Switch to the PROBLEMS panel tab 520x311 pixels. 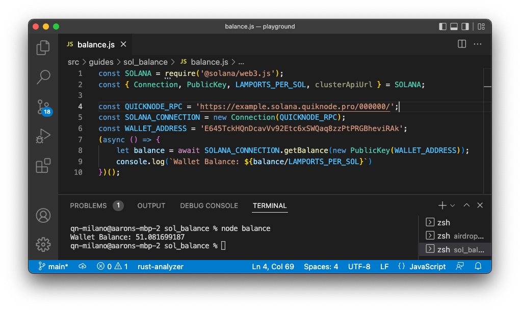[x=88, y=205]
